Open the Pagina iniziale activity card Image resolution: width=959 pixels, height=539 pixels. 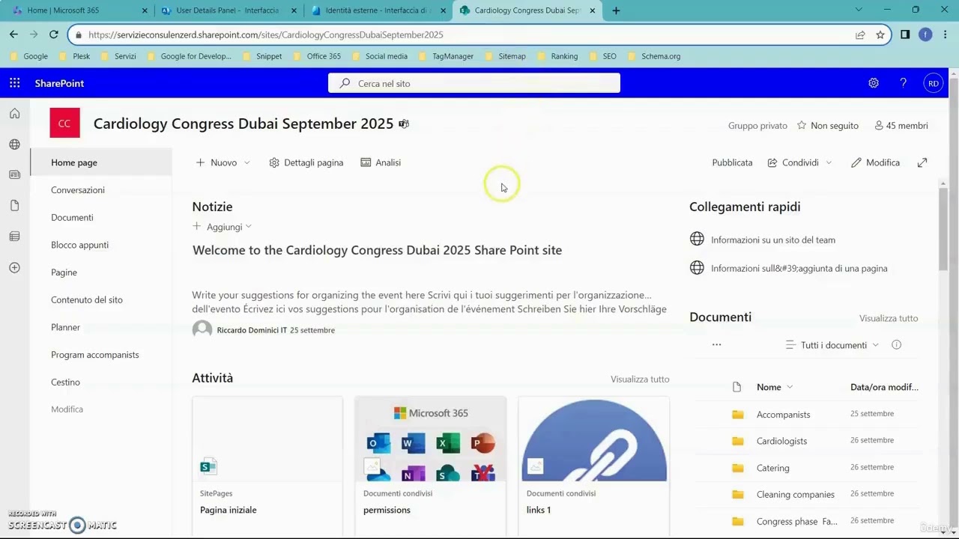[267, 465]
